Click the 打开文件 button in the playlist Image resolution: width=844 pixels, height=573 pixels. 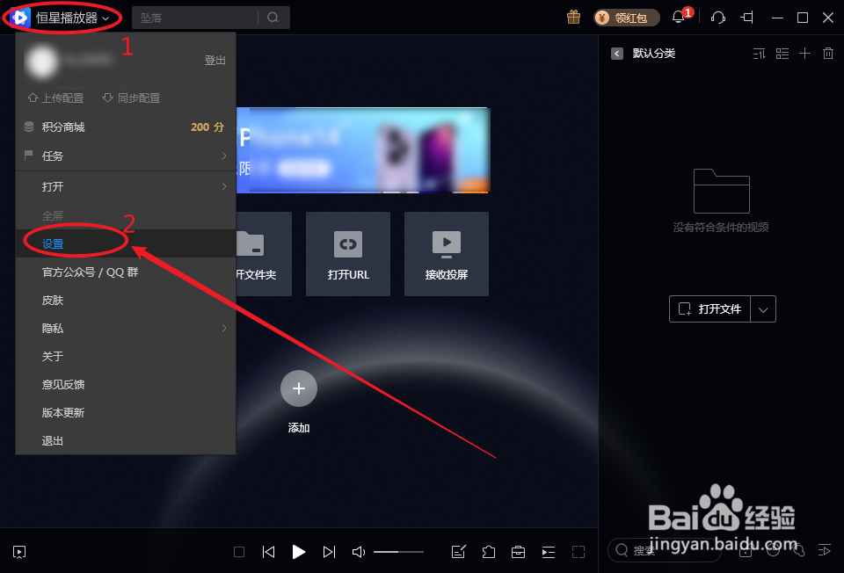point(710,308)
